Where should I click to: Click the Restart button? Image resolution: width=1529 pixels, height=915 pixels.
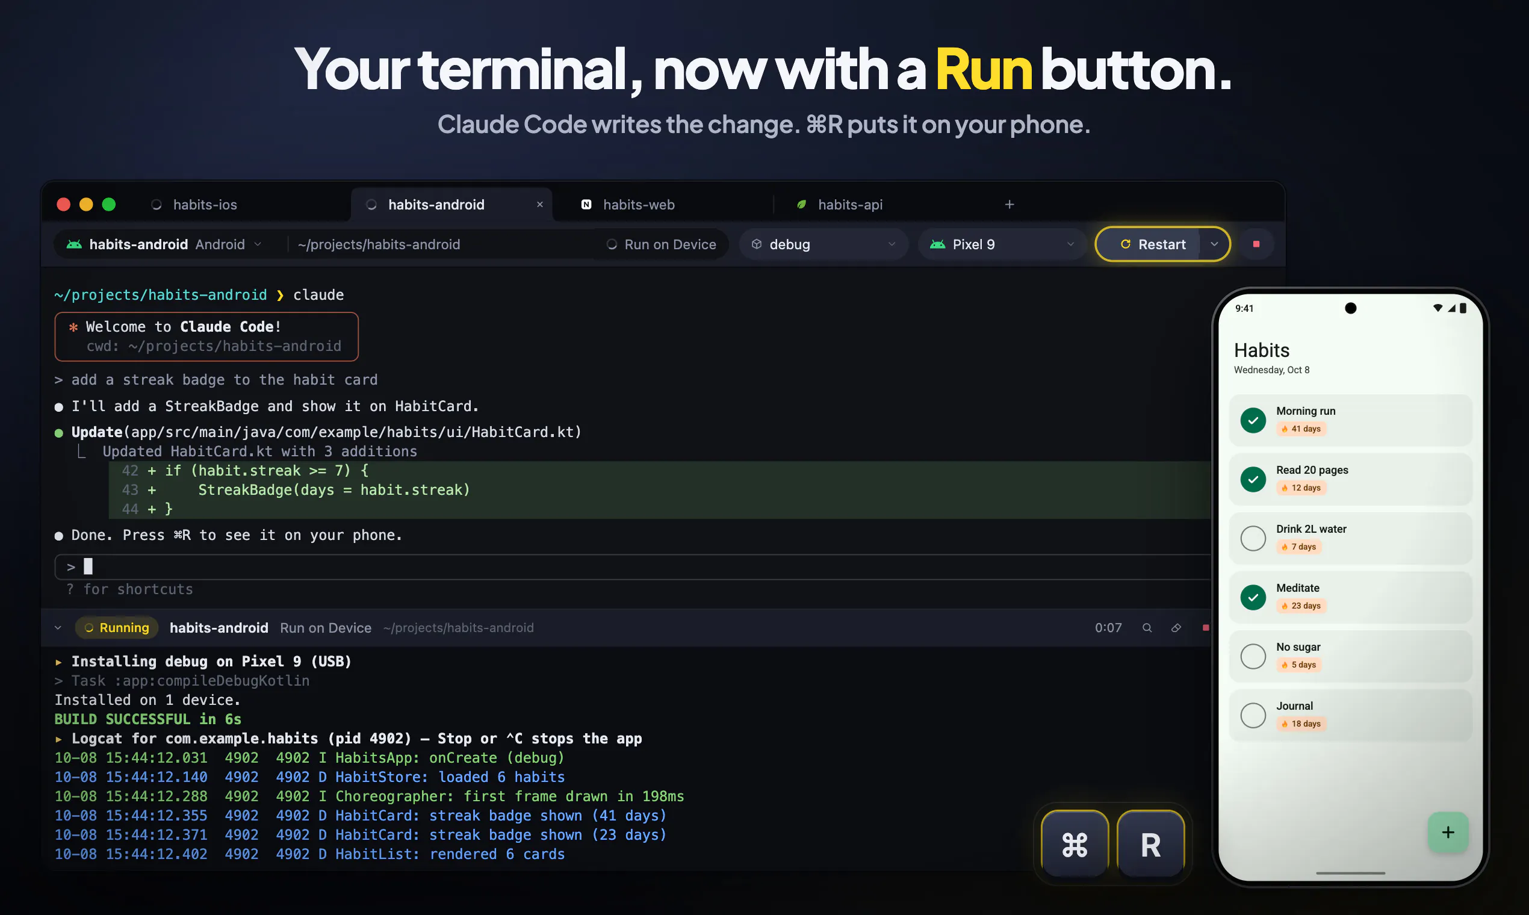(x=1152, y=244)
